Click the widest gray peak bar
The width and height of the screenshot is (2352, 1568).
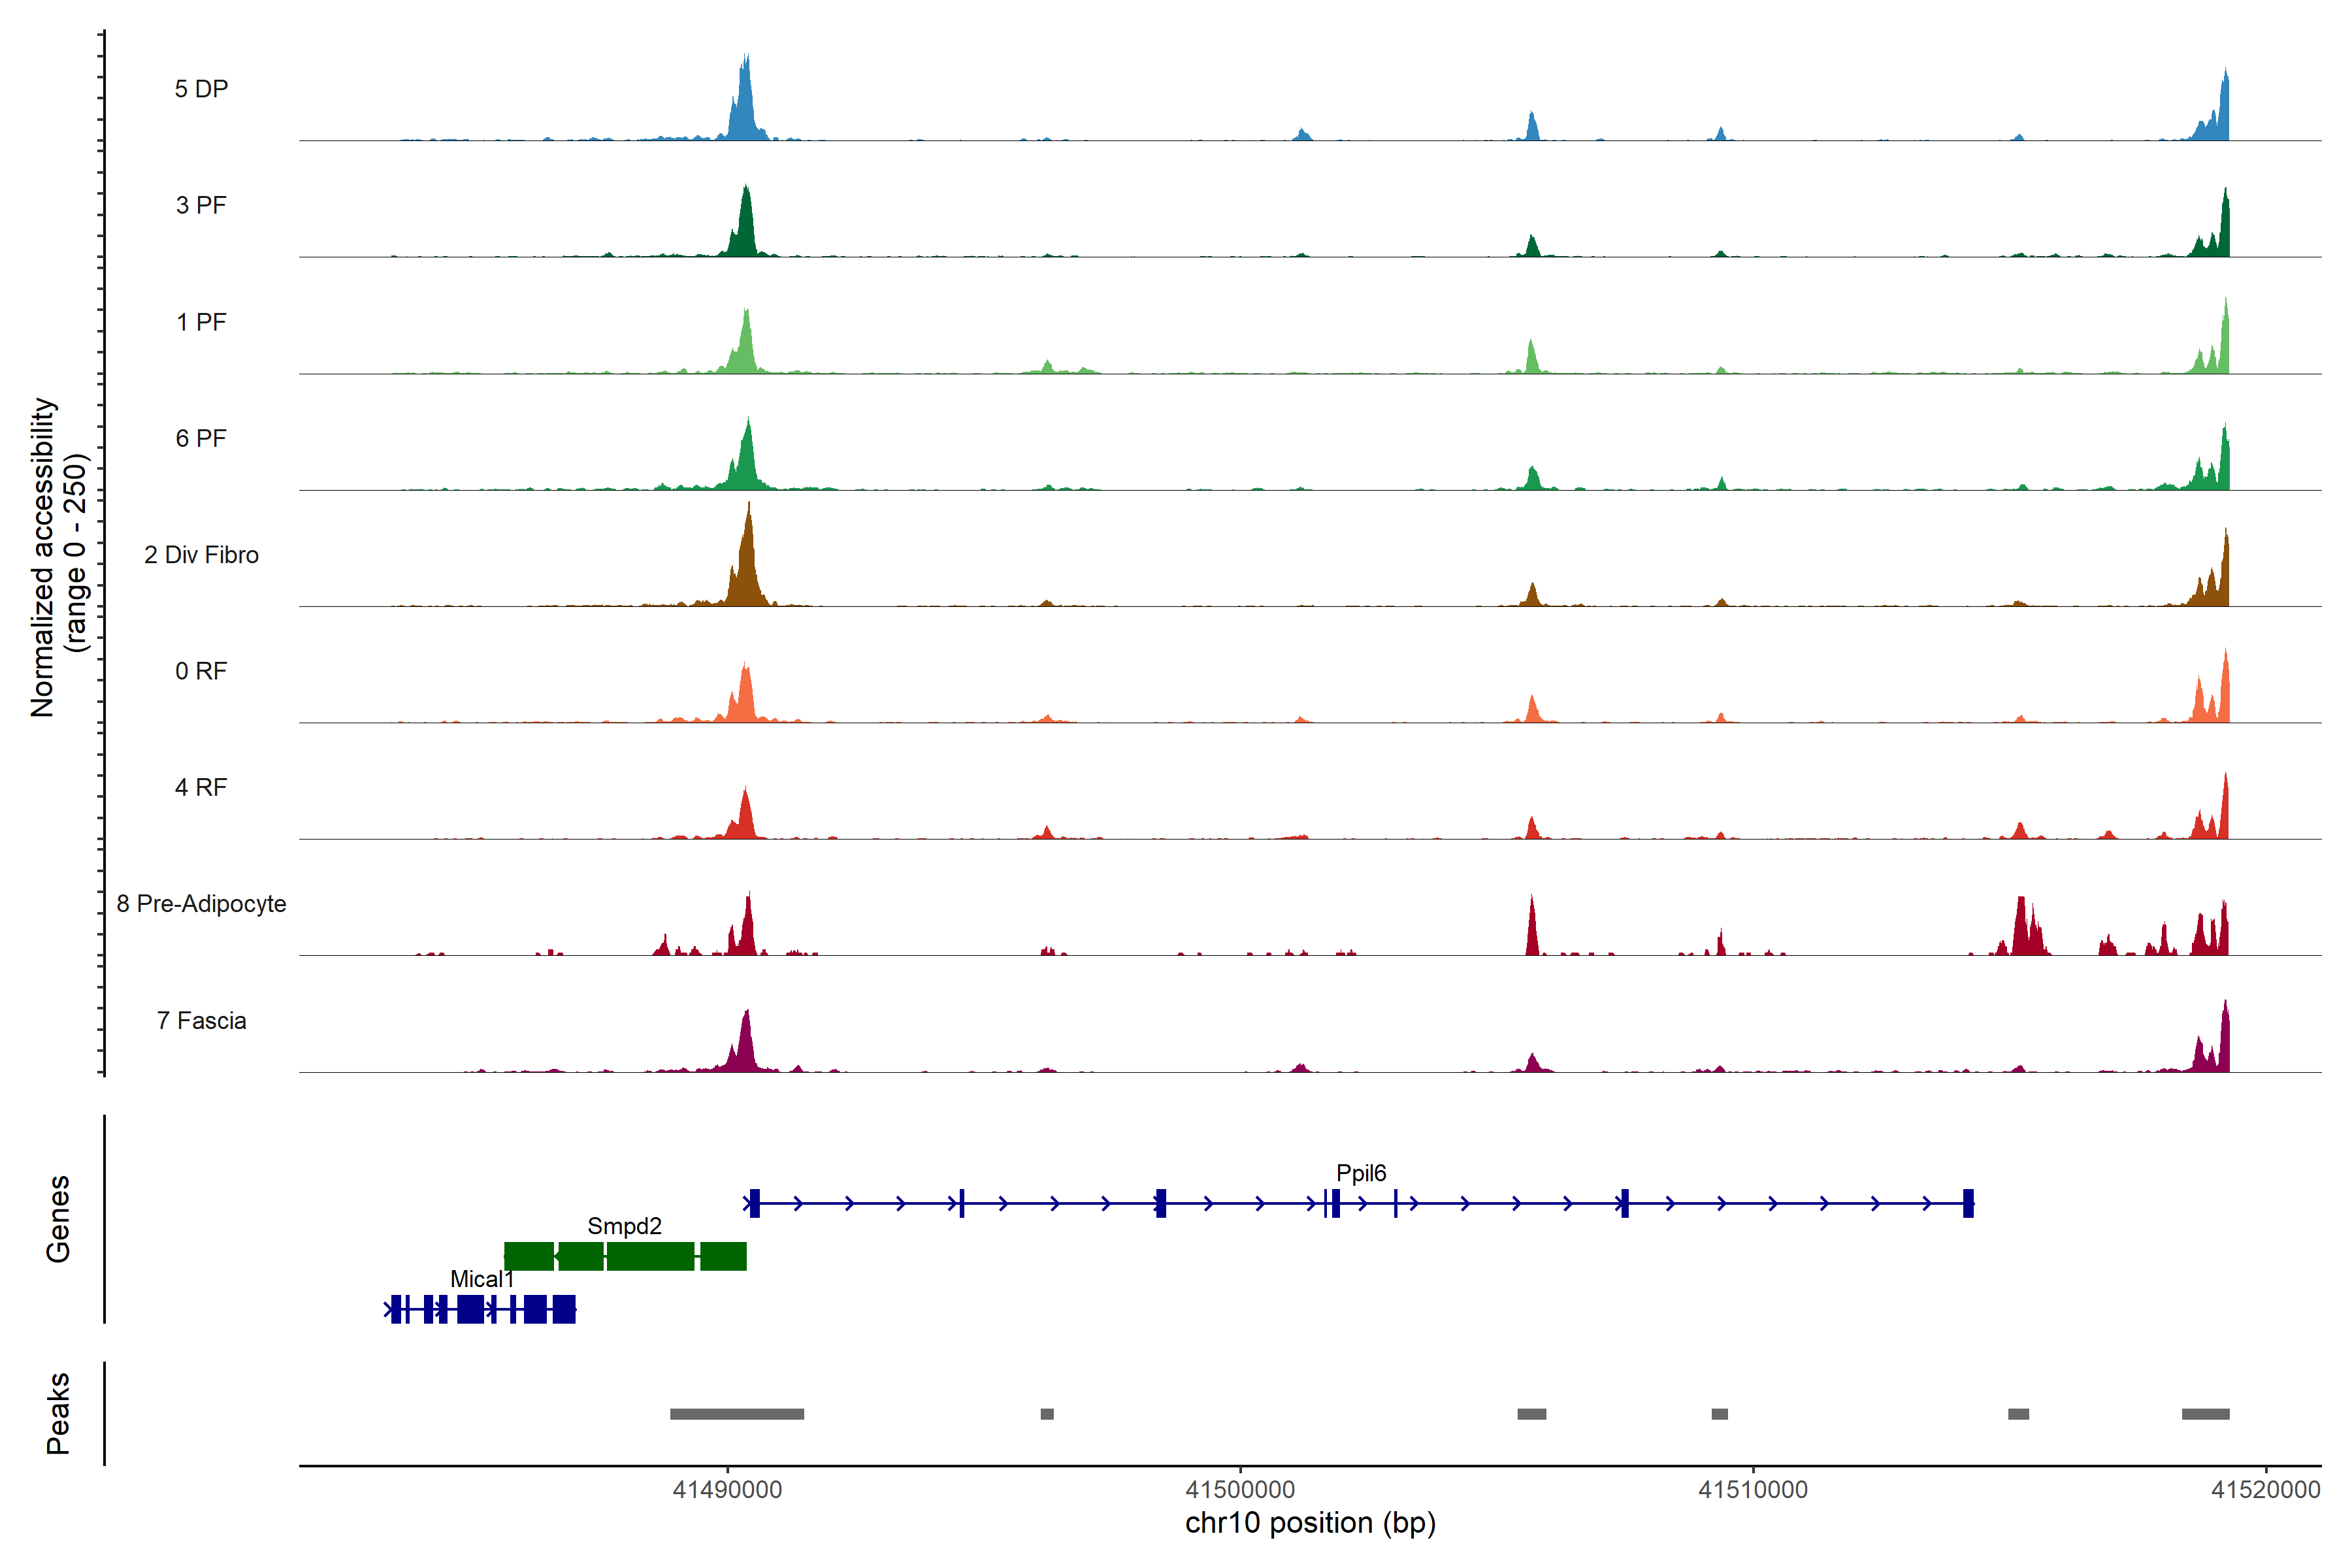pyautogui.click(x=736, y=1414)
